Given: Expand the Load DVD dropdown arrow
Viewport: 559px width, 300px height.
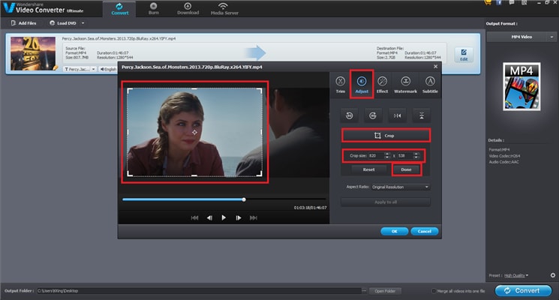Looking at the screenshot, I should [x=83, y=23].
